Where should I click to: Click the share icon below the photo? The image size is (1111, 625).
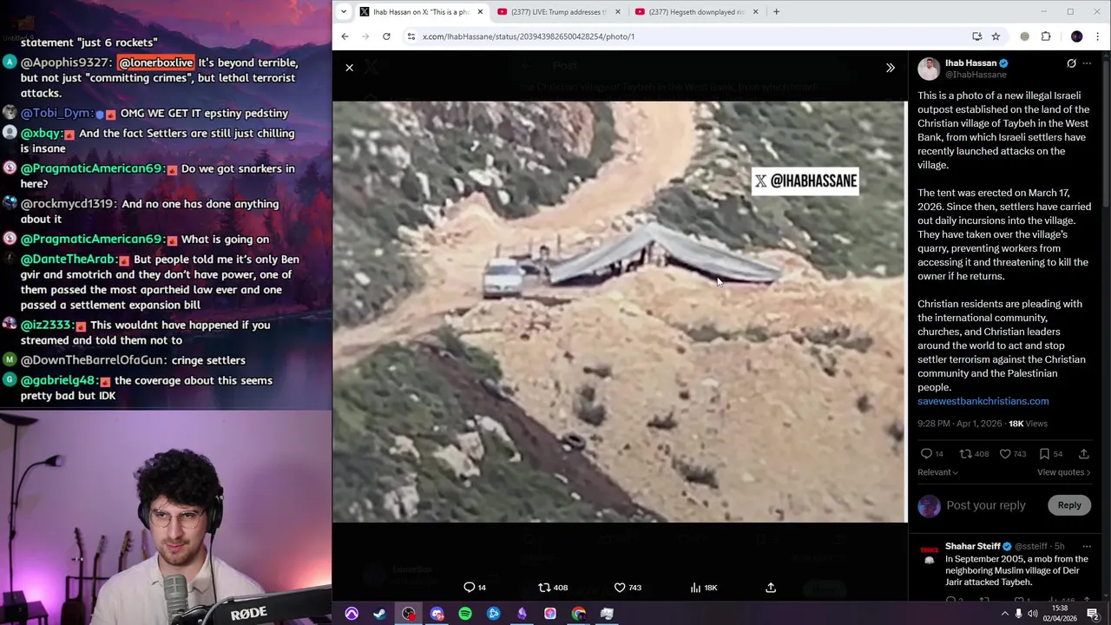coord(771,588)
